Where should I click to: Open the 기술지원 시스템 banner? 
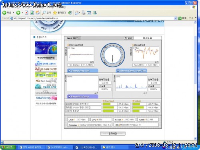[x=46, y=86]
